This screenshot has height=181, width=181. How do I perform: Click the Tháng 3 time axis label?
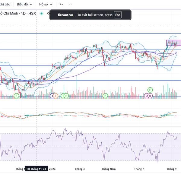(80, 169)
